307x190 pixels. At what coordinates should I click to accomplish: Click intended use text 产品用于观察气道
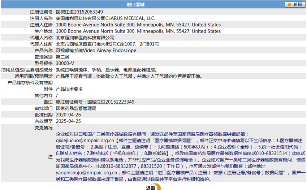click(x=74, y=76)
